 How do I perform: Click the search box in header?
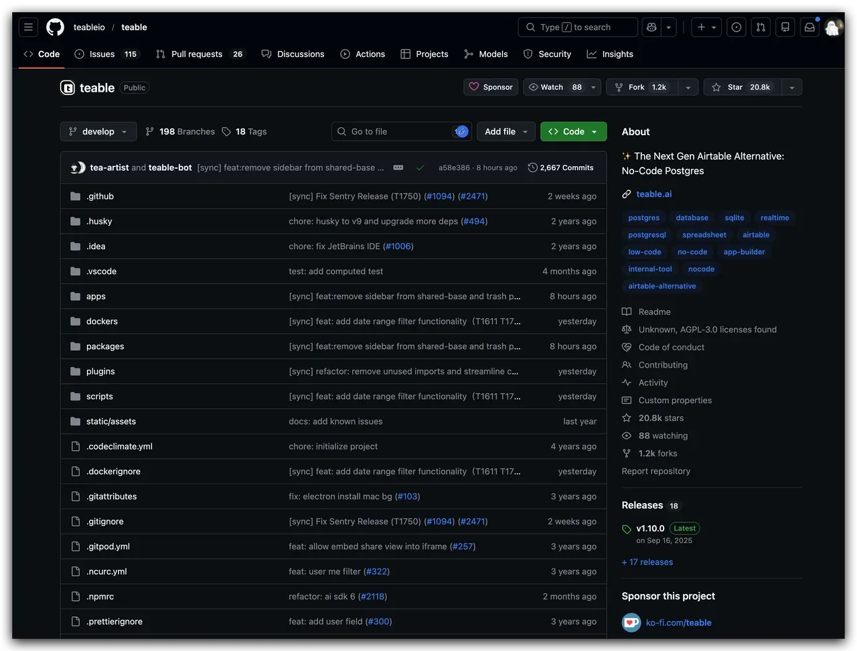pos(577,27)
